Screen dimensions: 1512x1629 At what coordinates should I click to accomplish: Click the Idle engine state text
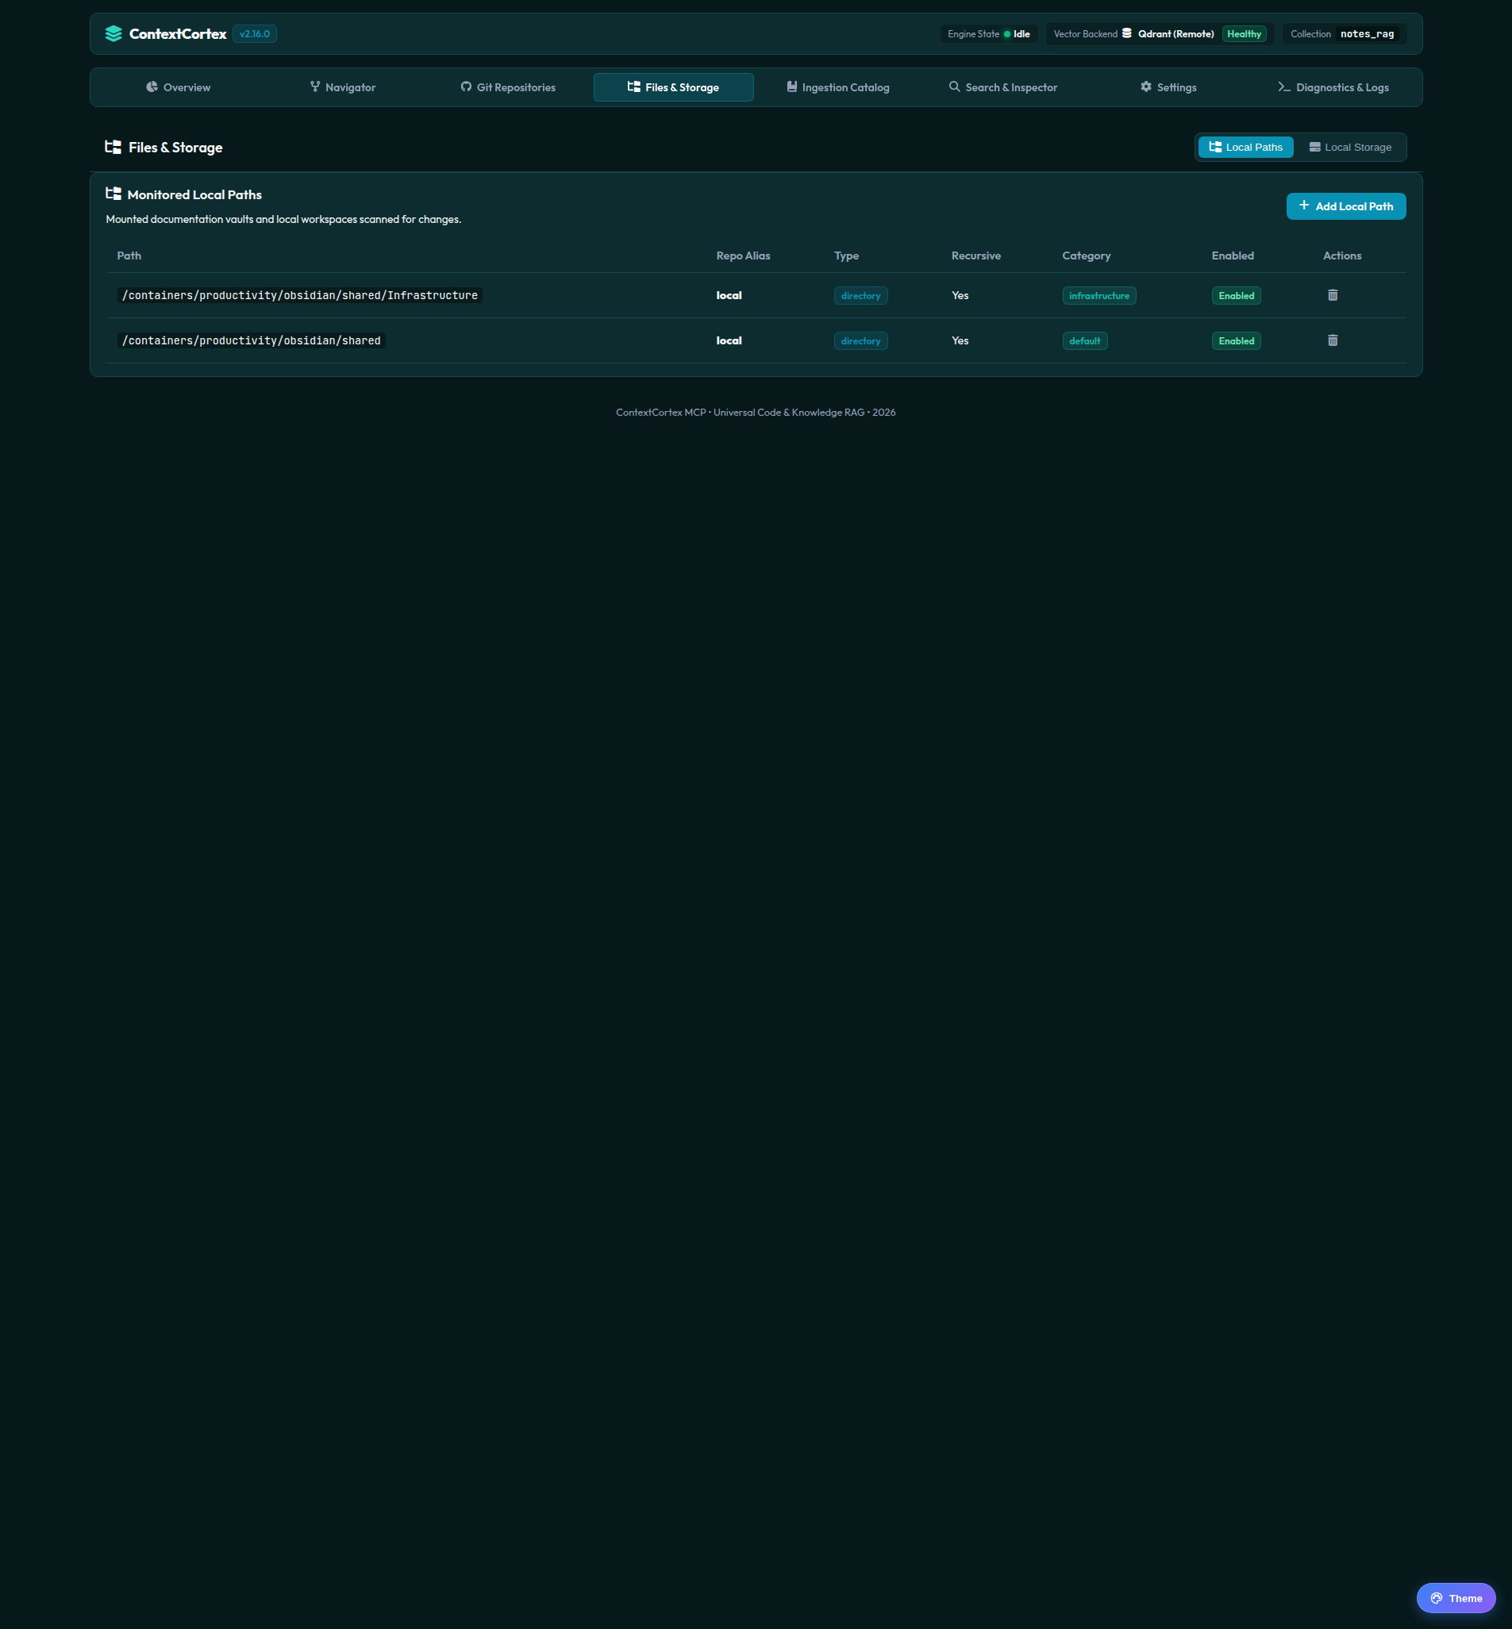1021,34
